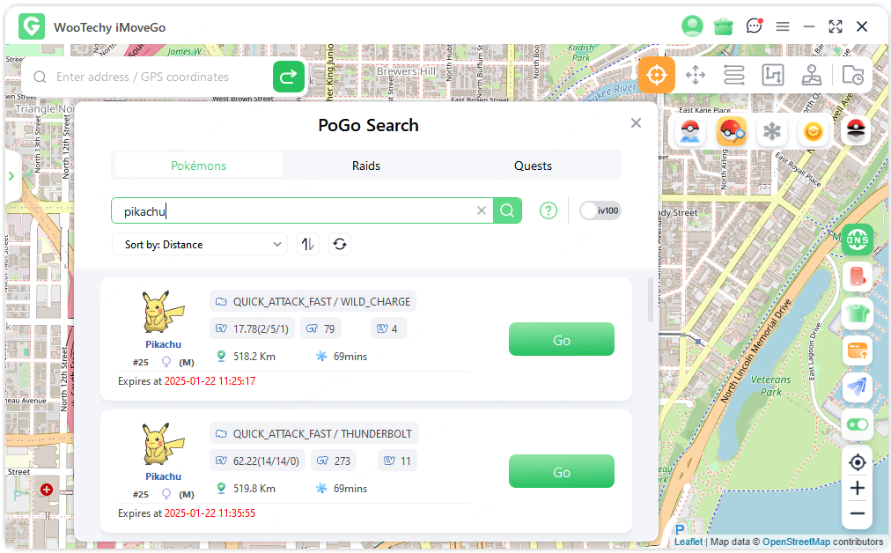Click the results list scrollbar

point(651,301)
